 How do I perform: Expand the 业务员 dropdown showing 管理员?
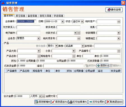click(38, 38)
